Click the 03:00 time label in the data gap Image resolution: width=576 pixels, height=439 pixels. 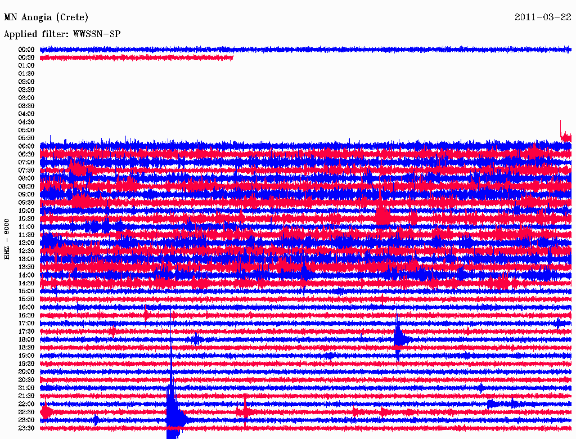click(26, 97)
